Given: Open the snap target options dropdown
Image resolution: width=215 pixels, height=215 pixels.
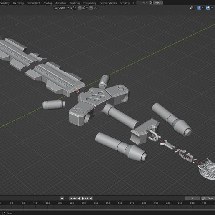Looking at the screenshot, I should [x=85, y=8].
